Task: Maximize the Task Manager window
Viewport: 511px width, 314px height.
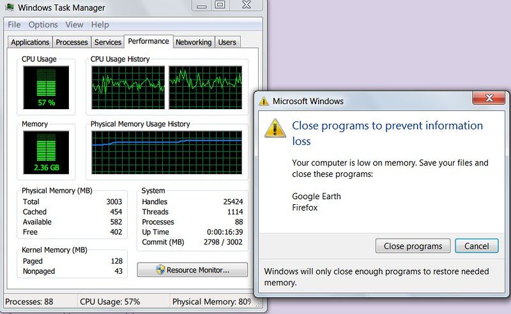Action: click(x=220, y=5)
